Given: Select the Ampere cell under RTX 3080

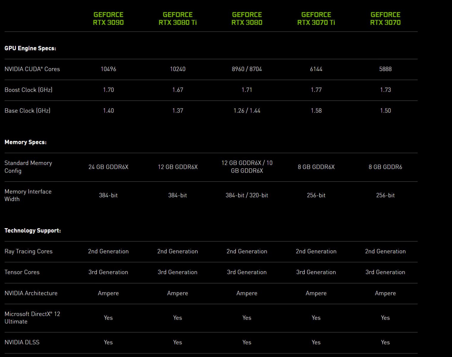Looking at the screenshot, I should (247, 293).
